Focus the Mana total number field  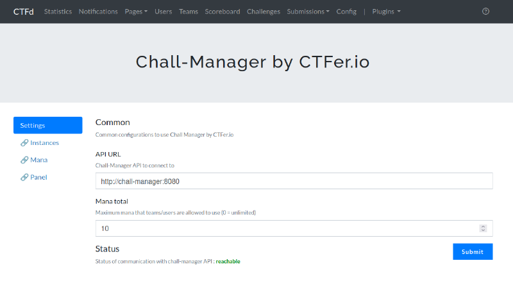click(x=294, y=228)
